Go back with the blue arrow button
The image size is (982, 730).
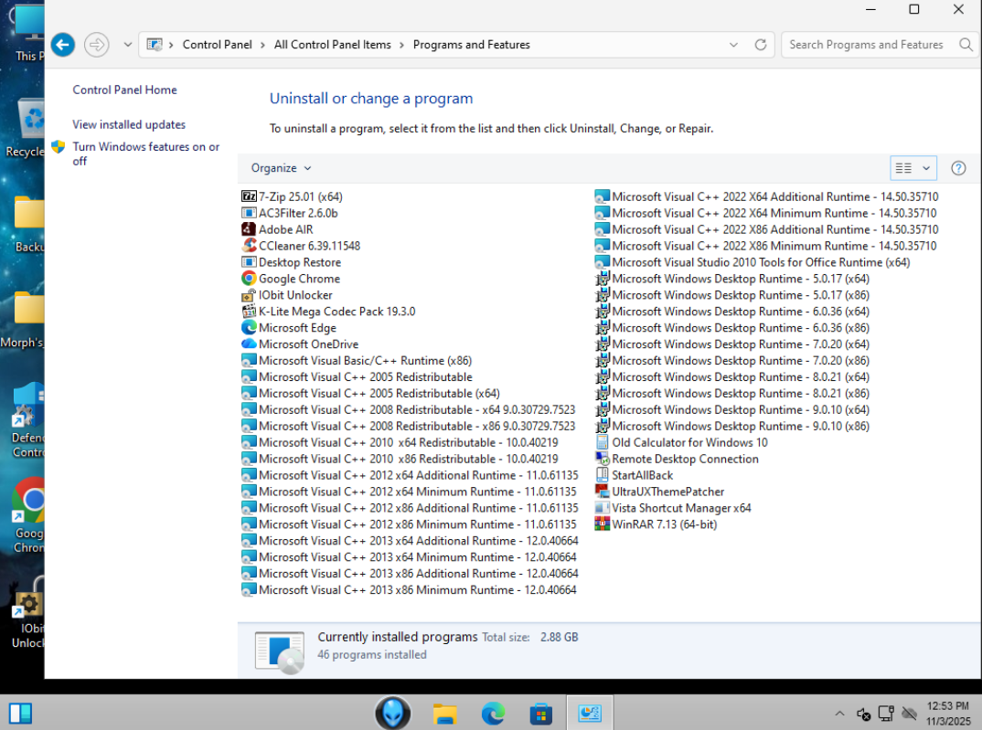[63, 45]
